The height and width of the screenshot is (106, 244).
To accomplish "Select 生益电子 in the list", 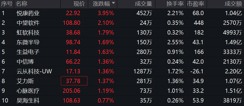I will (x=28, y=52).
